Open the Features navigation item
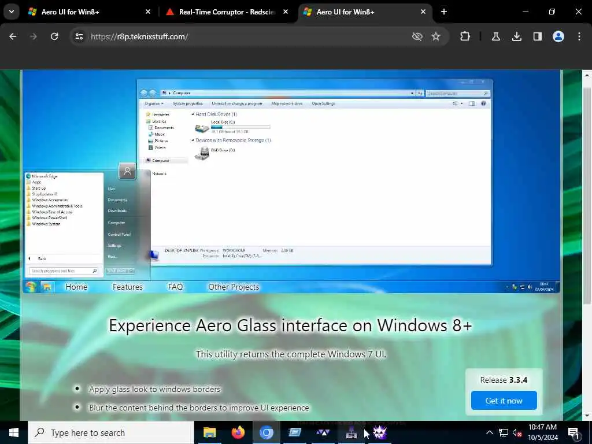The width and height of the screenshot is (592, 444). click(128, 287)
